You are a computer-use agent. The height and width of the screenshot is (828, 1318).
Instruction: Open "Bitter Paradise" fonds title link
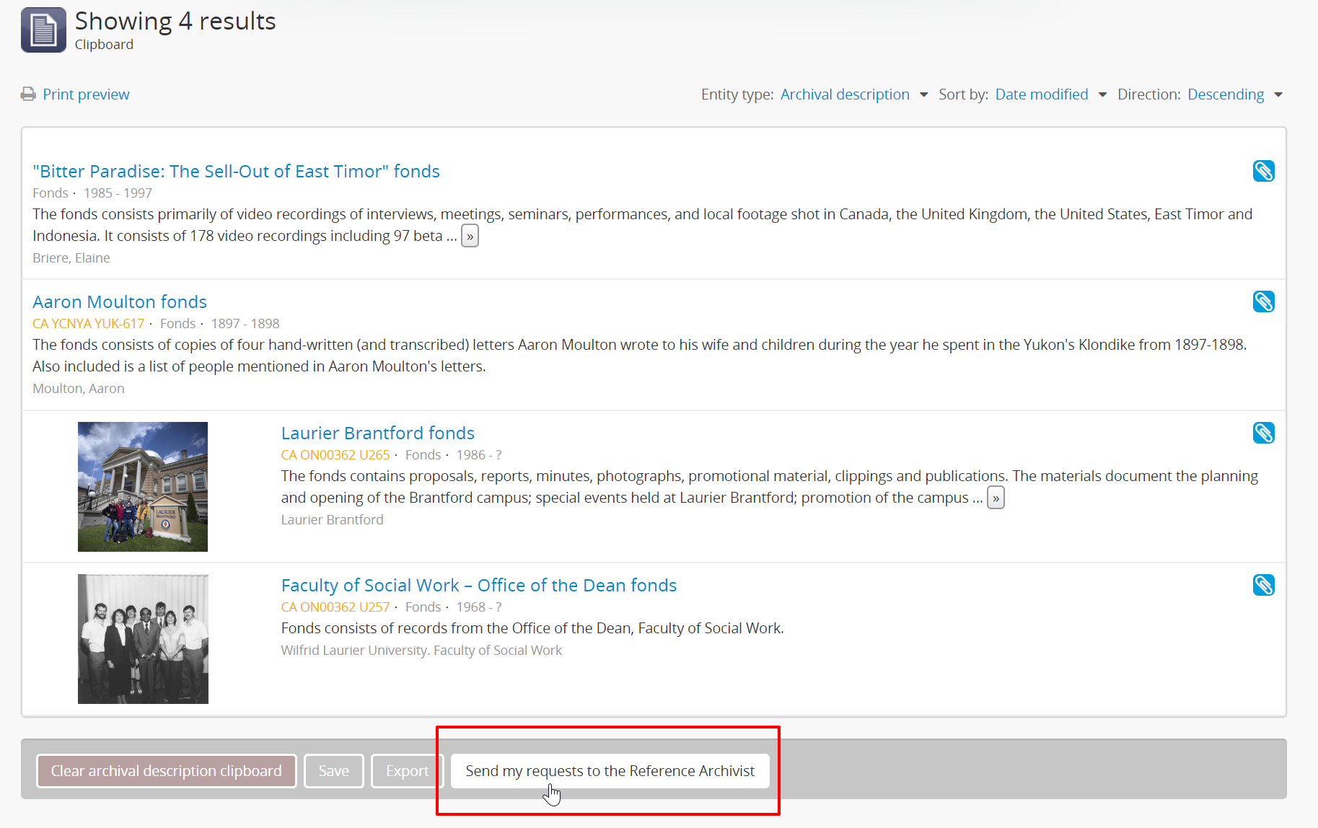(236, 171)
